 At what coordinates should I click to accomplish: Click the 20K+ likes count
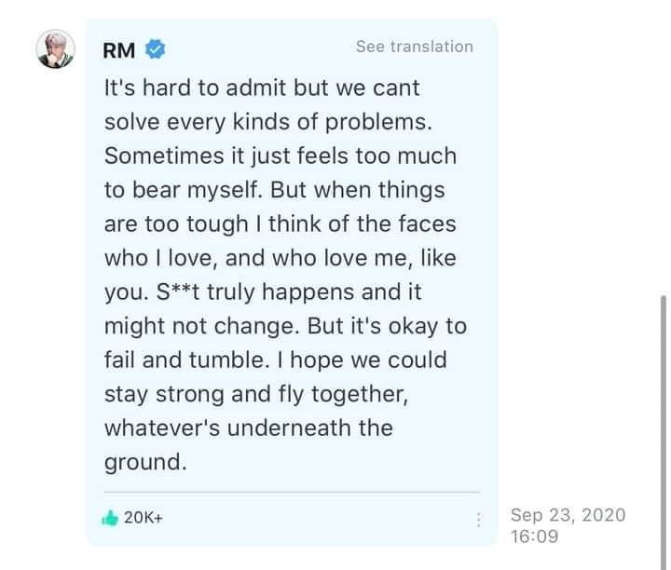pos(144,518)
